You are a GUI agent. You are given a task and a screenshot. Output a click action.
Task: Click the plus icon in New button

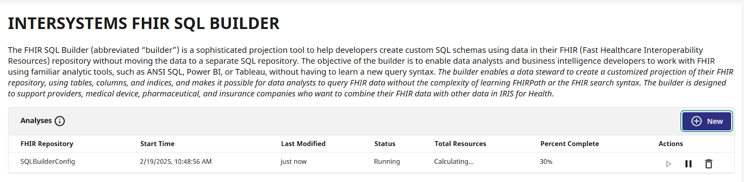tap(697, 121)
